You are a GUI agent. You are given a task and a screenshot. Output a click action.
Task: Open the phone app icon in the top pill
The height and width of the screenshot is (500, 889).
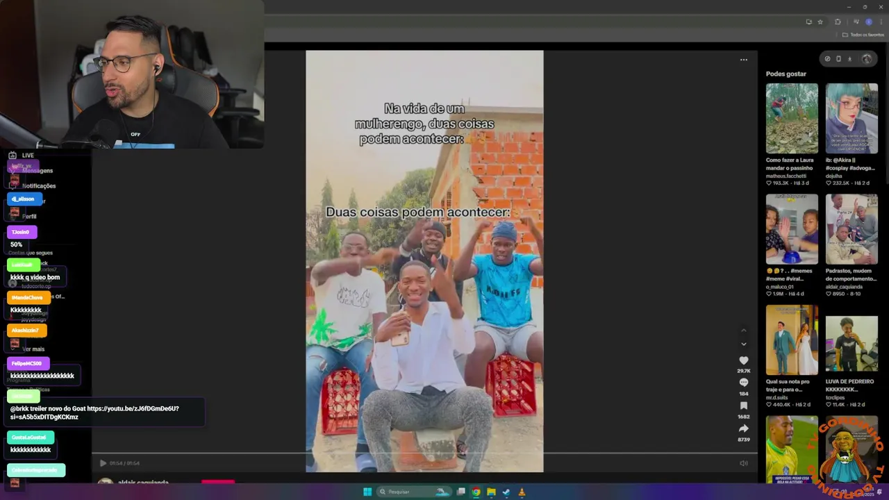[x=838, y=59]
